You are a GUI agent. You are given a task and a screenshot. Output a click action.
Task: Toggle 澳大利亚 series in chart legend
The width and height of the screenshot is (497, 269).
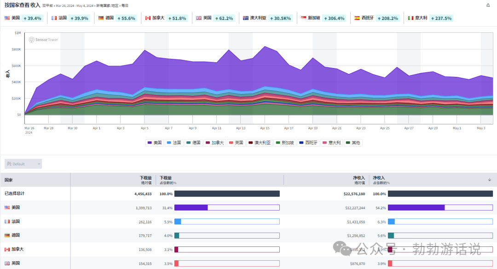(260, 143)
